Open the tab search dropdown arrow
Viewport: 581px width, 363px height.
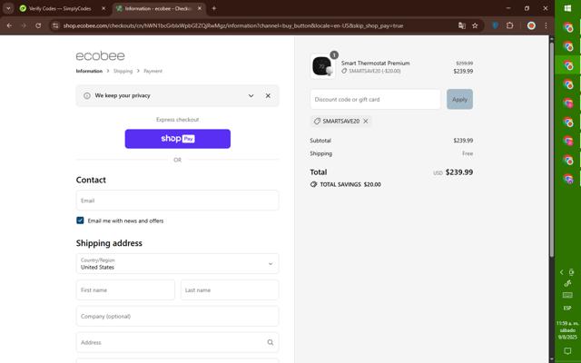click(8, 8)
